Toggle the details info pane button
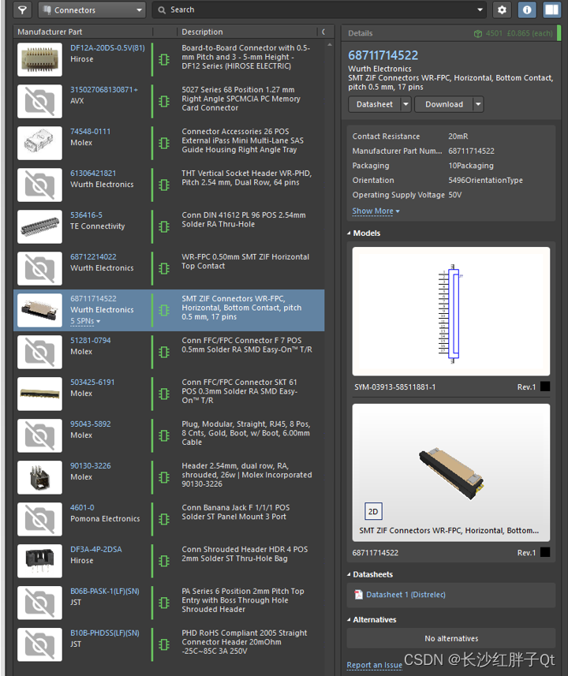568x676 pixels. click(x=527, y=10)
